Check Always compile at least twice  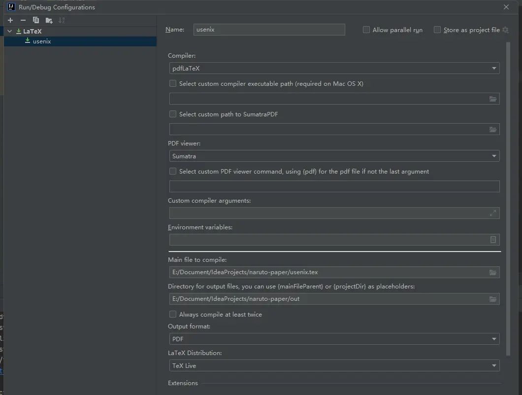point(173,314)
